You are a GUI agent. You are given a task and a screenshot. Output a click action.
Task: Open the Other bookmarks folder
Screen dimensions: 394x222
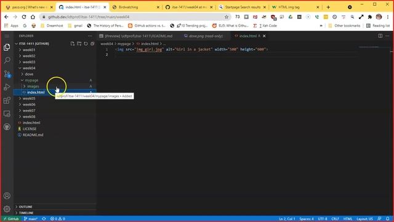pyautogui.click(x=344, y=26)
